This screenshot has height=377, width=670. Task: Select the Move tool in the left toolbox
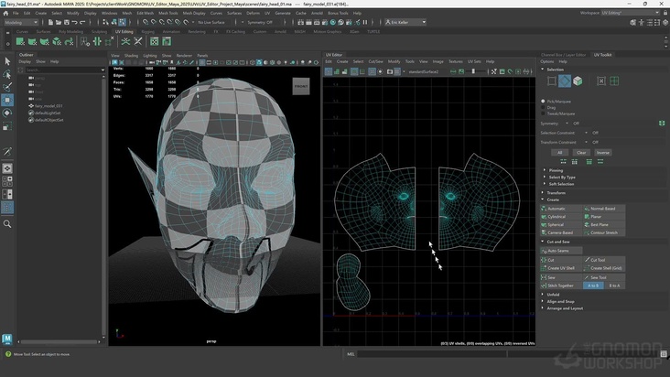(x=7, y=100)
